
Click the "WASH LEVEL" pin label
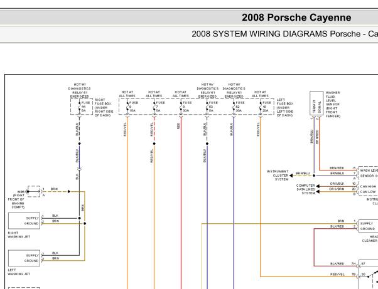click(369, 171)
